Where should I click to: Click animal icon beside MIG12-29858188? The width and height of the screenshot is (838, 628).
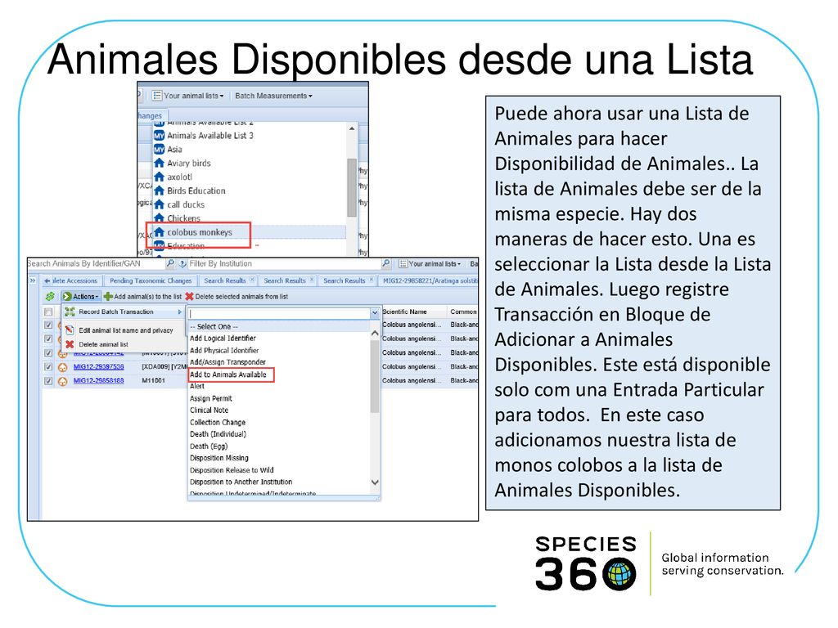tap(62, 381)
